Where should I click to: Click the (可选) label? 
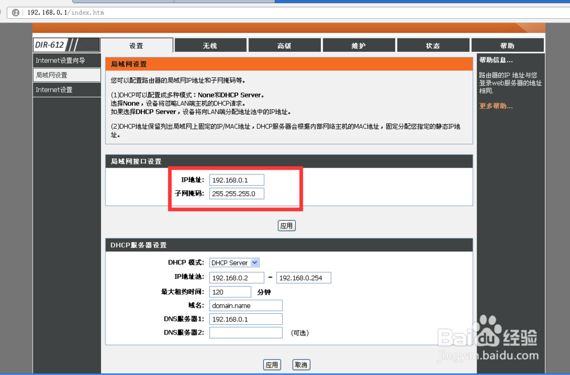click(x=300, y=333)
